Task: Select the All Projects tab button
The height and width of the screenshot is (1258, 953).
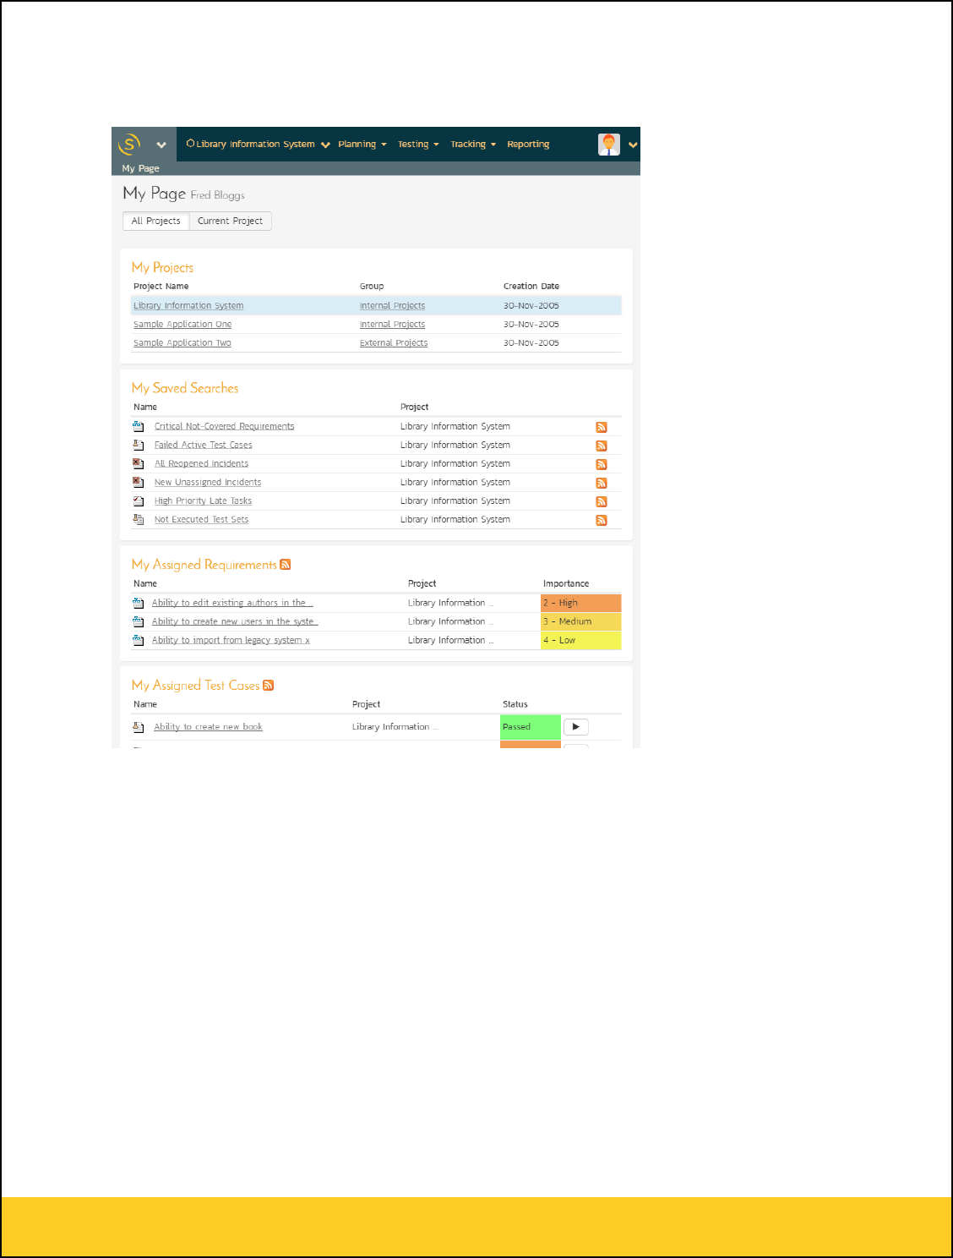Action: tap(156, 221)
